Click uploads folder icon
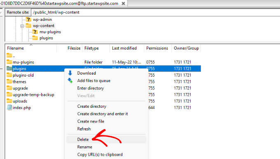This screenshot has height=159, width=280. 9,101
